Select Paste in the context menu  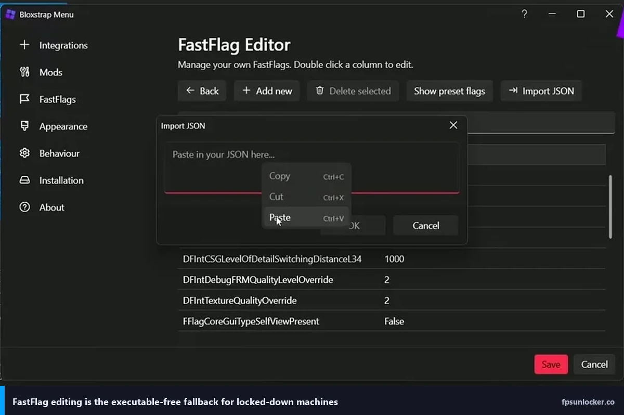[x=306, y=218]
